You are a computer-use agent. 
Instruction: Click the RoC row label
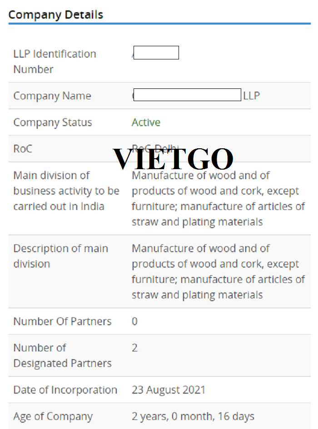pyautogui.click(x=23, y=149)
